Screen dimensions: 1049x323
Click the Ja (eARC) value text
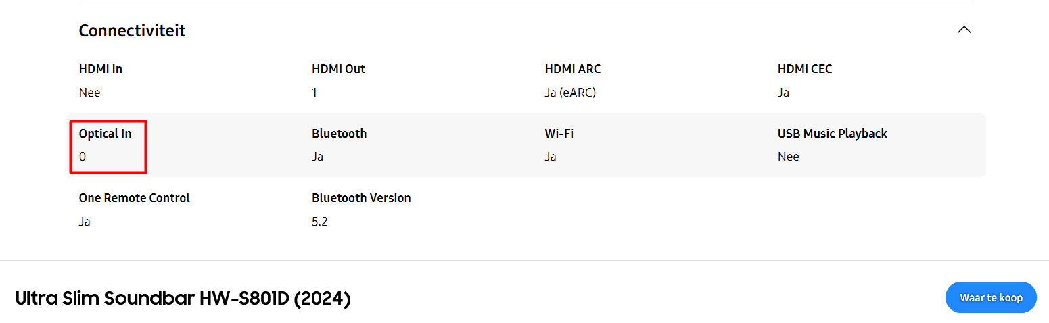pyautogui.click(x=570, y=93)
